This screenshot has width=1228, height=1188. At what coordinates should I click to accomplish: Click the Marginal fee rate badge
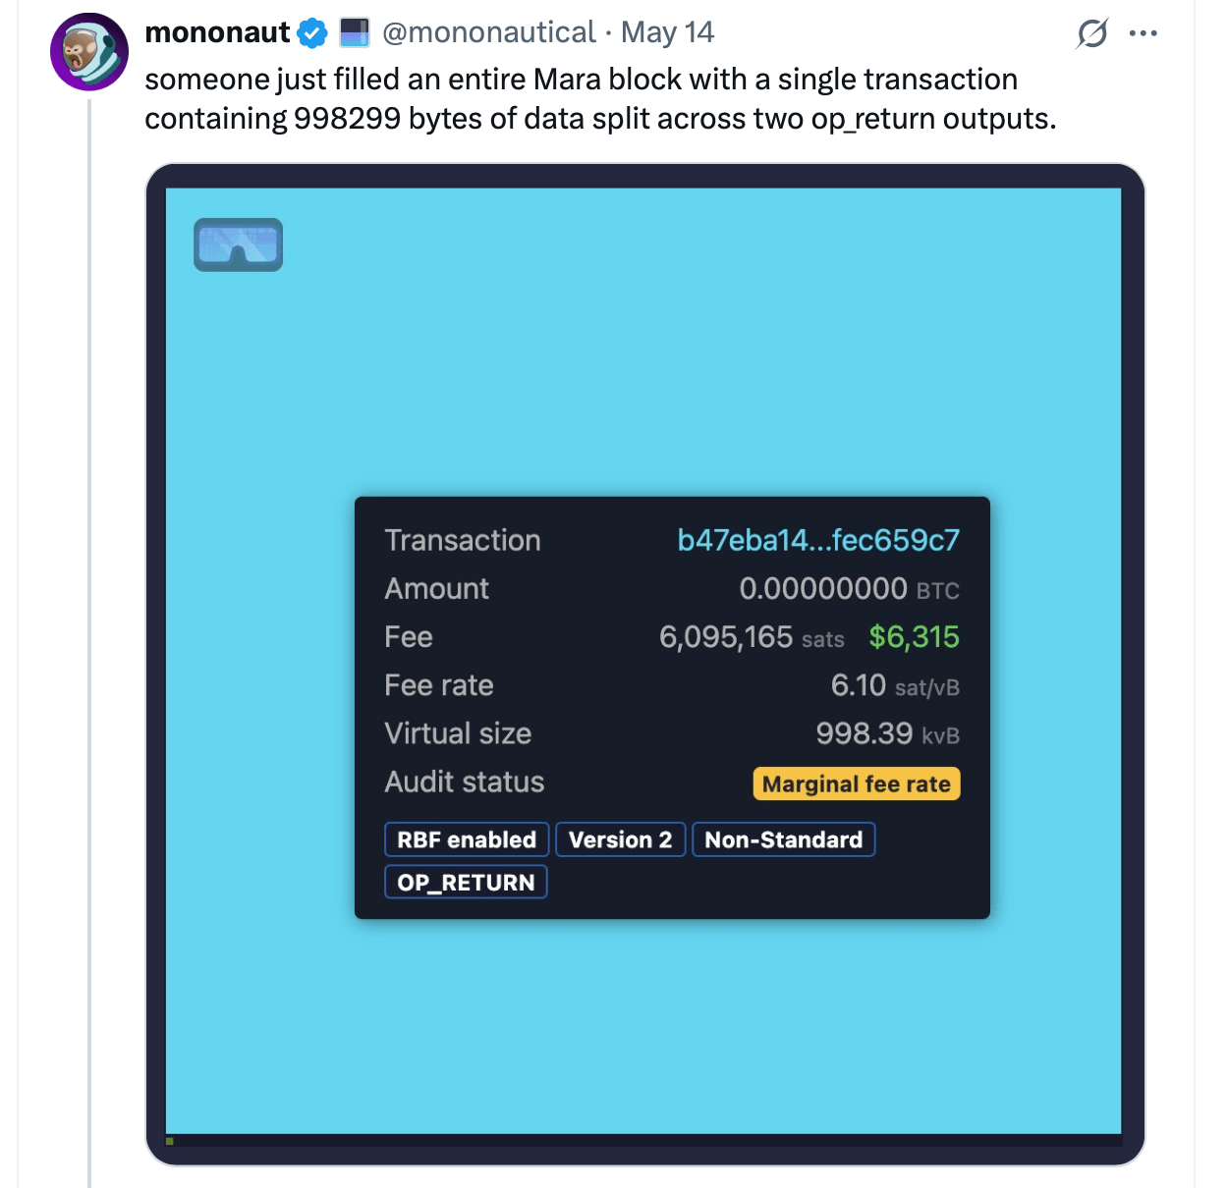pos(856,783)
